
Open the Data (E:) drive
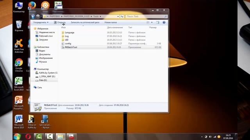43,80
